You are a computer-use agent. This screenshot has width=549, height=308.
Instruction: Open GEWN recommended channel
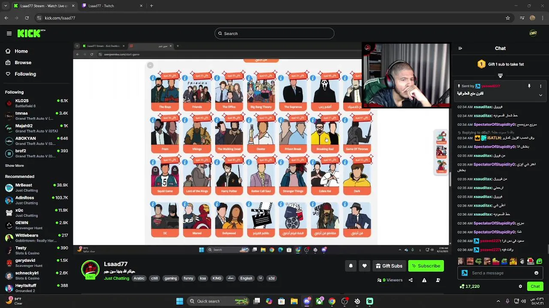pyautogui.click(x=36, y=225)
